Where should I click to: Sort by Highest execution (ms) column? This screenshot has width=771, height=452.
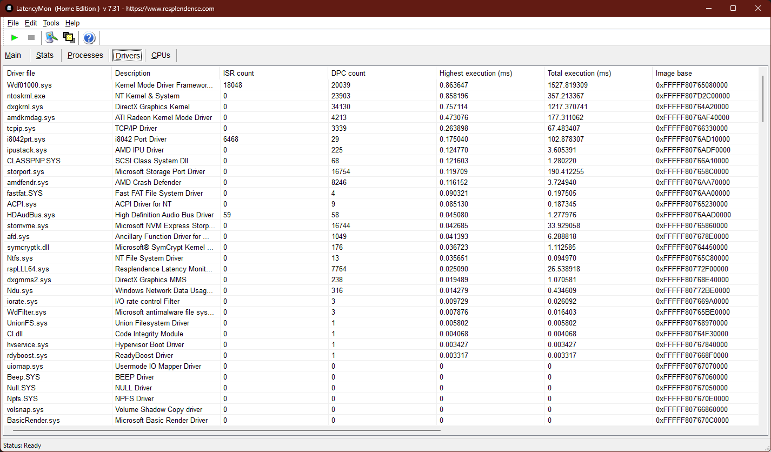475,73
